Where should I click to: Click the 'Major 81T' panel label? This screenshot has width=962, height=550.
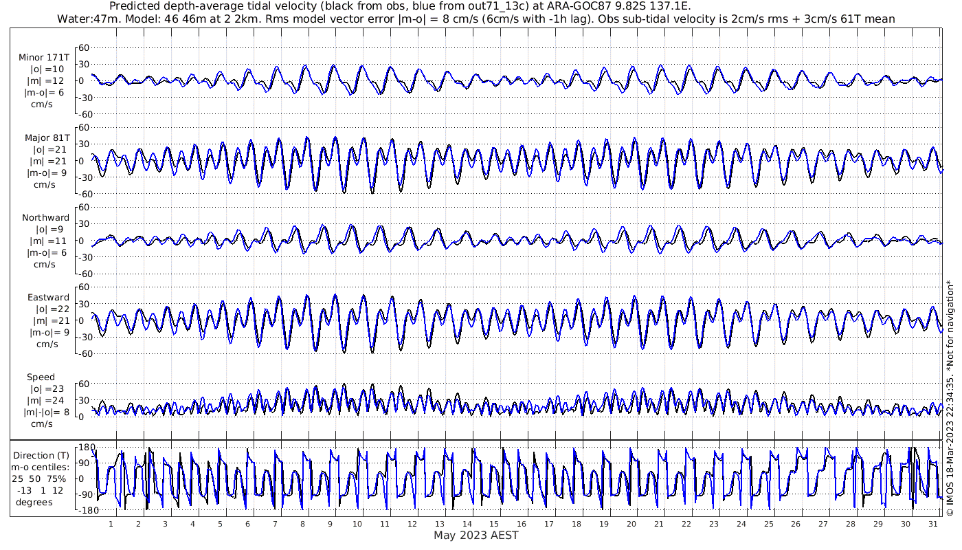point(47,137)
